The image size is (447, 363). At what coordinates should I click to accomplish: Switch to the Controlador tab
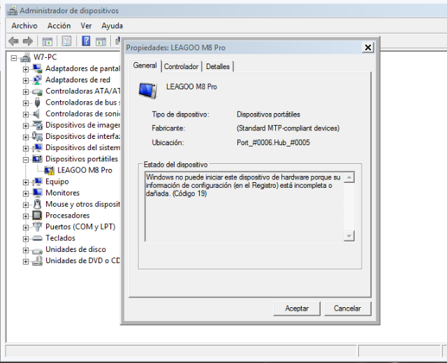182,67
